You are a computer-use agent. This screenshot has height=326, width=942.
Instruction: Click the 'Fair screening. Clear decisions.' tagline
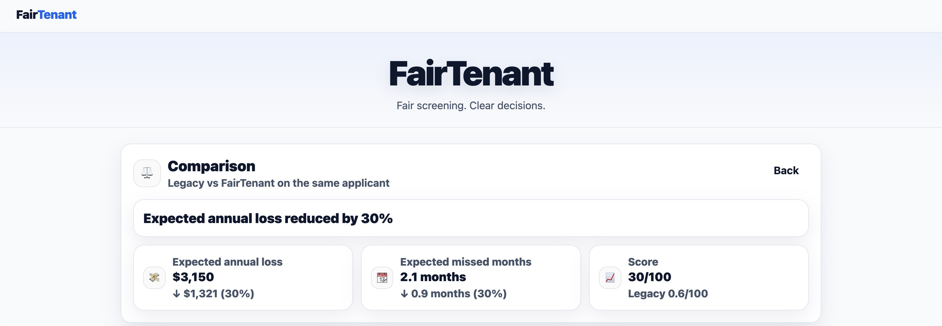point(471,106)
